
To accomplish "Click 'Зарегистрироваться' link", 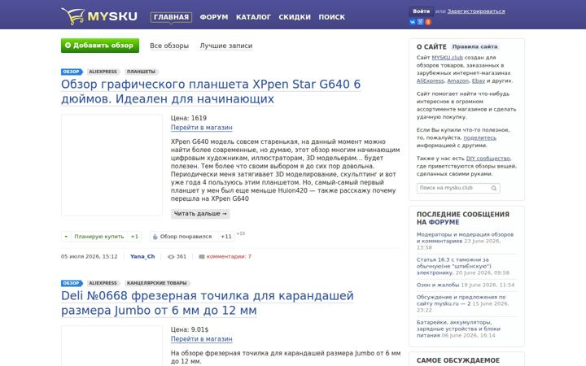I will pos(476,11).
